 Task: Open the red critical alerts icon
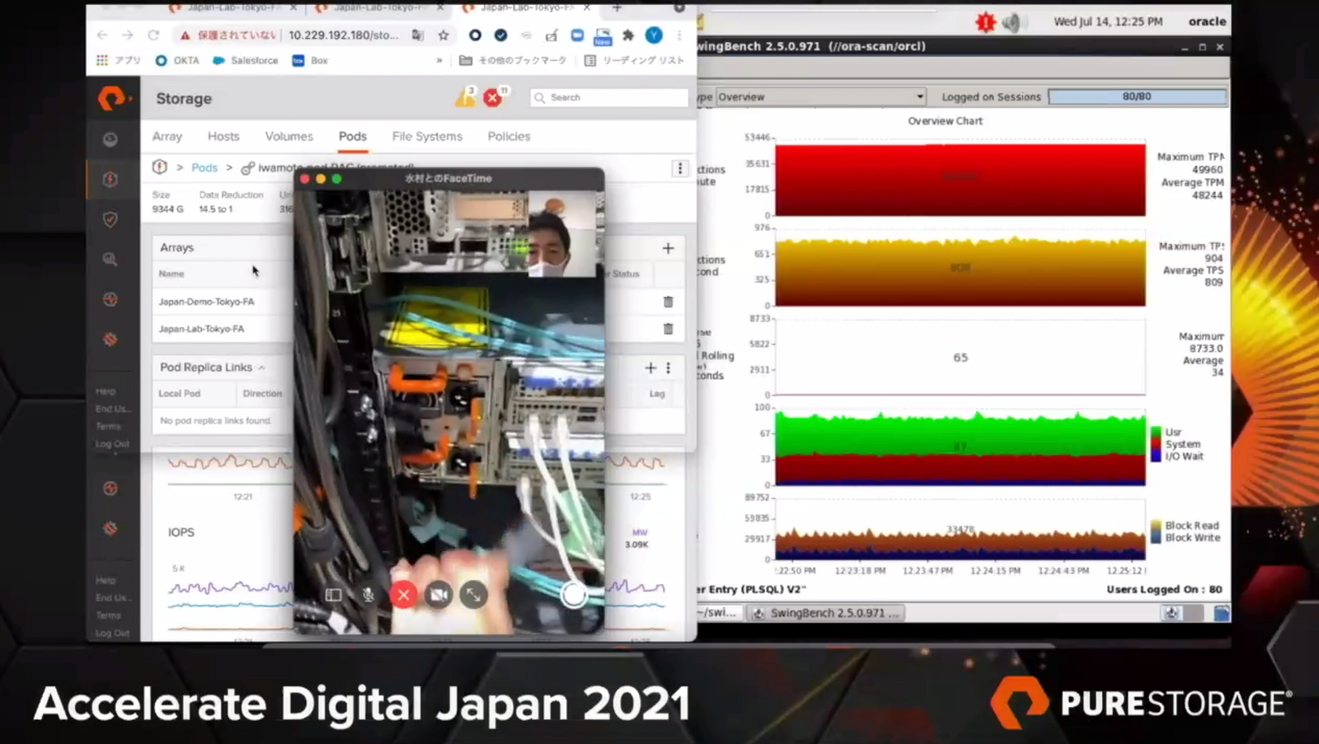coord(493,98)
